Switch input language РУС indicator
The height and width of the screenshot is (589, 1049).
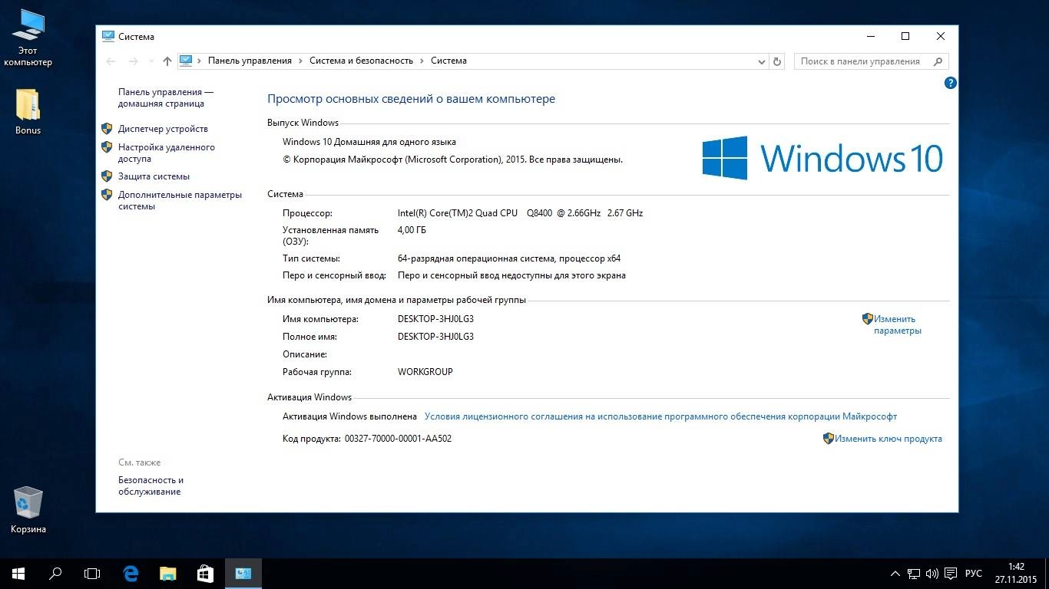point(973,574)
